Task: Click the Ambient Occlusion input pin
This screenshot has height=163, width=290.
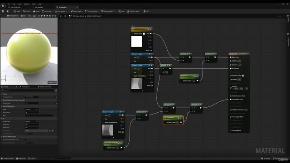Action: pos(231,110)
